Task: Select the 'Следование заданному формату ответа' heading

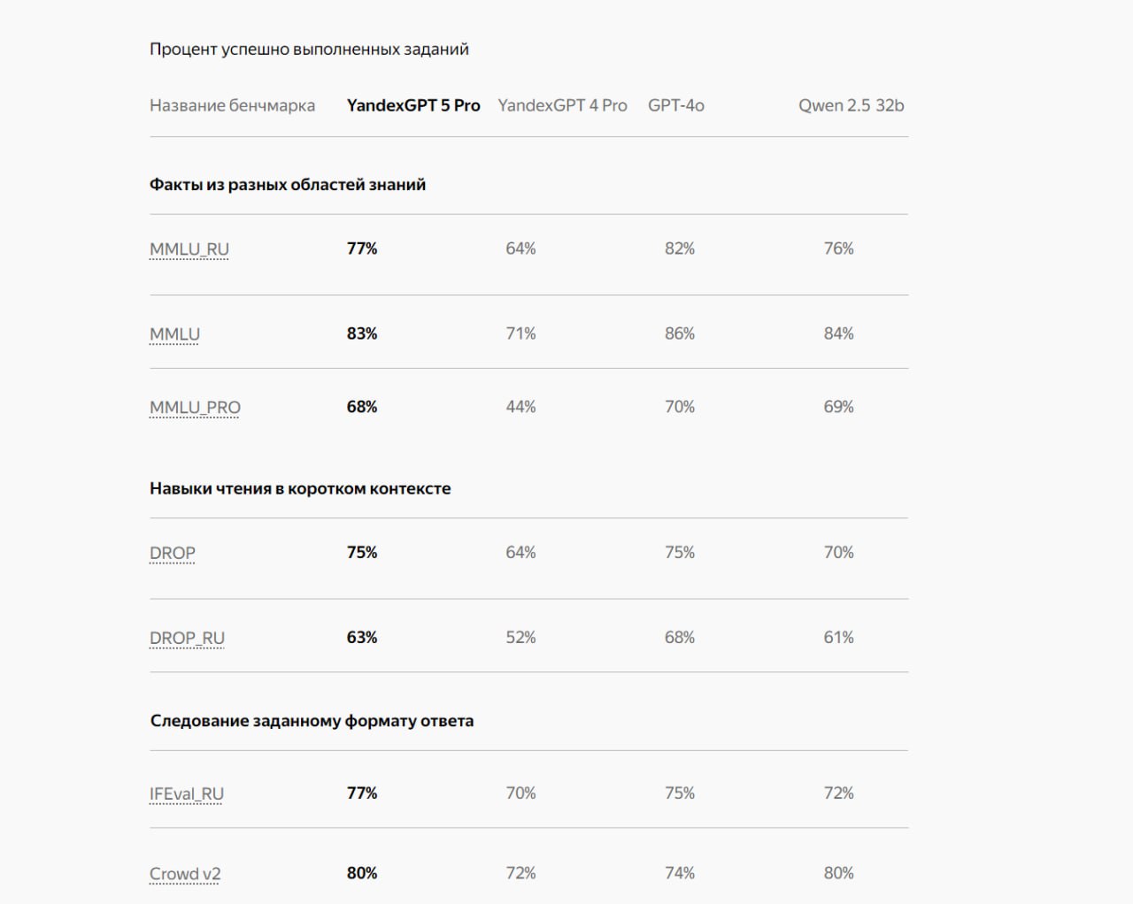Action: 312,721
